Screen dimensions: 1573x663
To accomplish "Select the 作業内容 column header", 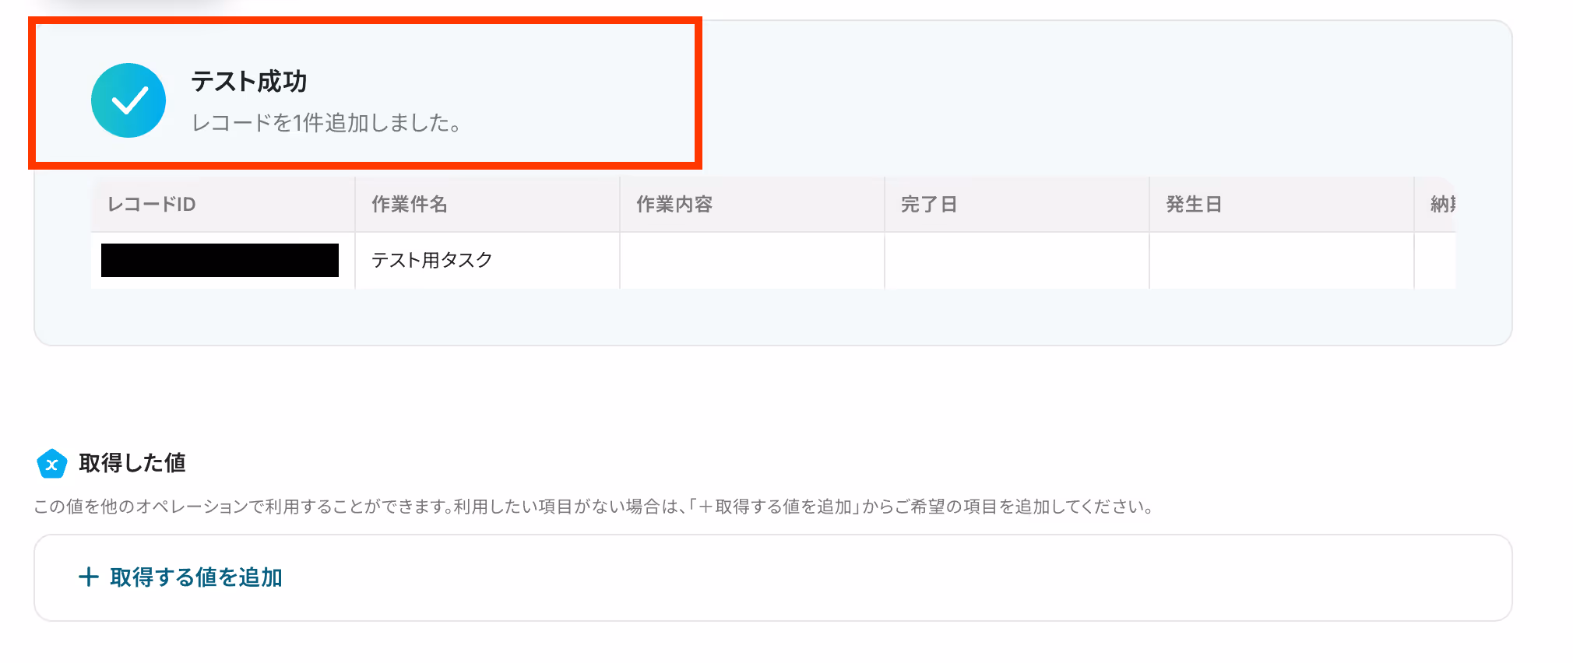I will (x=752, y=204).
